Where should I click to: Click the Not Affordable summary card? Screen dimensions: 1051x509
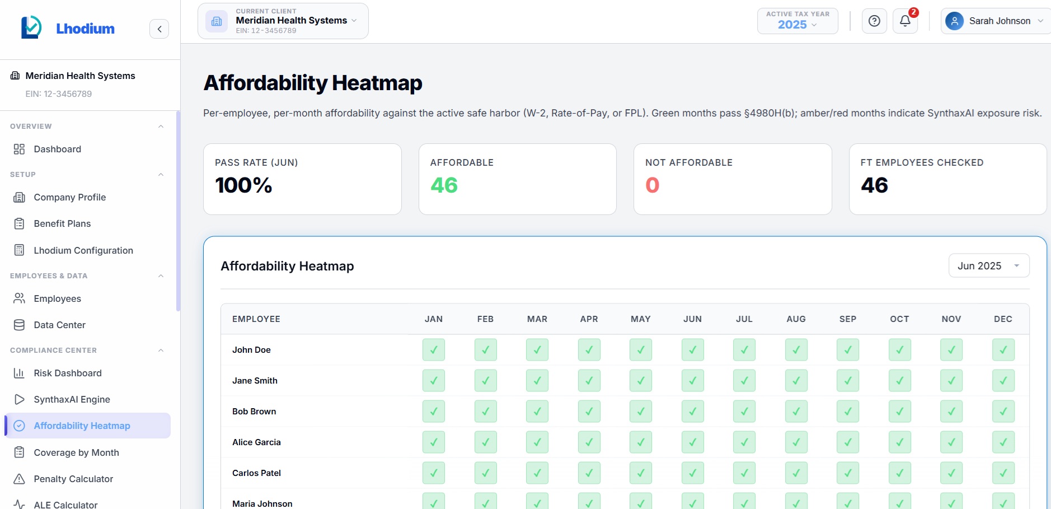click(x=733, y=179)
